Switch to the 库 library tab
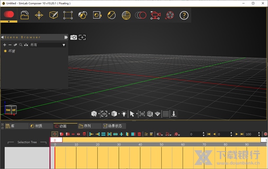 17,126
